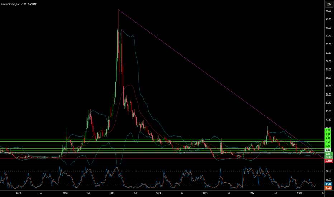Click the 37.50 price scale label

click(329, 36)
